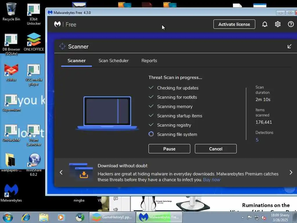Click the Malwarebytes Free 4.3.0 title bar

click(161, 12)
